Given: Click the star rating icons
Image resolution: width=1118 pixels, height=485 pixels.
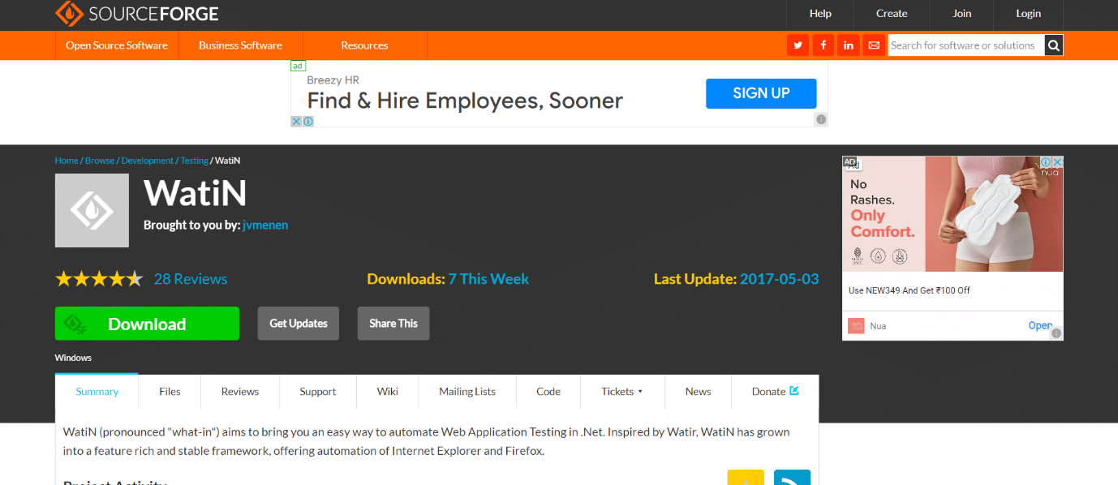Looking at the screenshot, I should [x=99, y=279].
